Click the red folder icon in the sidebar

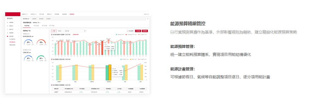[x=7, y=36]
